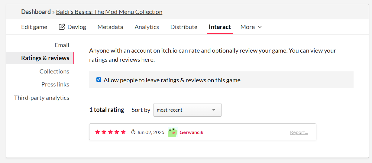Go to Third-party analytics section
Image resolution: width=372 pixels, height=163 pixels.
pos(42,98)
